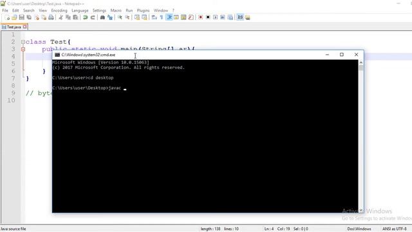Viewport: 412px width, 232px height.
Task: Open the Encoding menu
Action: pos(59,10)
